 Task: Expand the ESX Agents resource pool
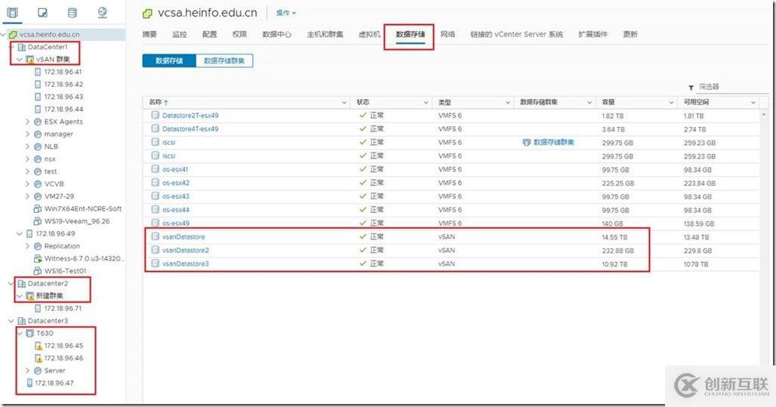28,122
